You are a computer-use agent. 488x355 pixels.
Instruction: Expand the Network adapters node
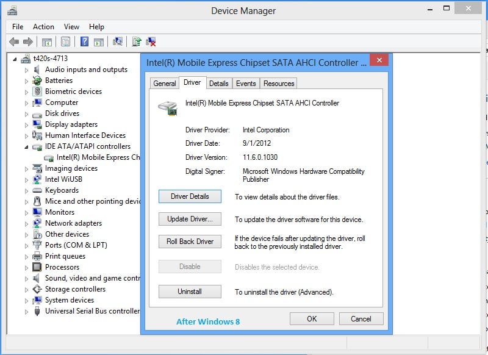[26, 224]
